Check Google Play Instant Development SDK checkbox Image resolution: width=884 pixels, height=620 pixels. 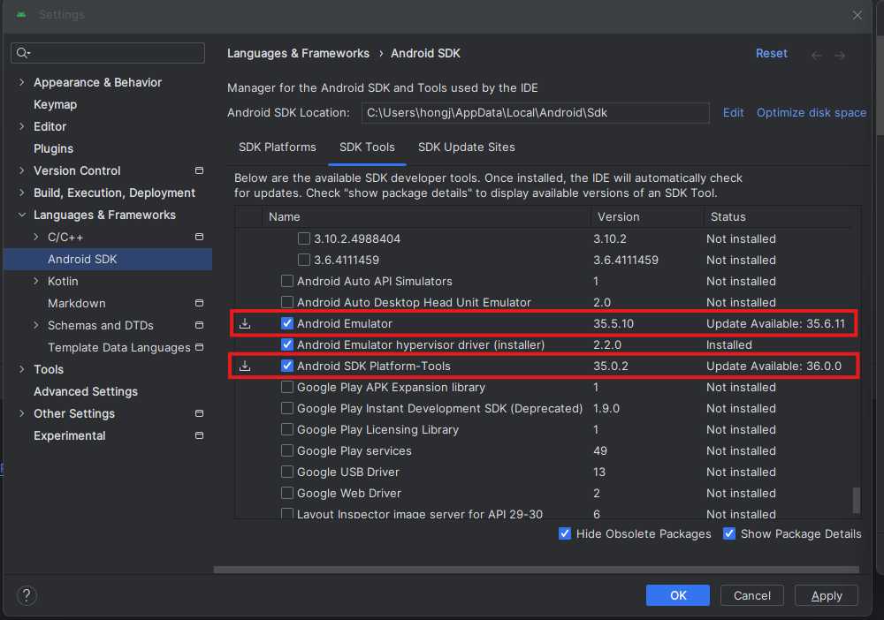[x=287, y=408]
